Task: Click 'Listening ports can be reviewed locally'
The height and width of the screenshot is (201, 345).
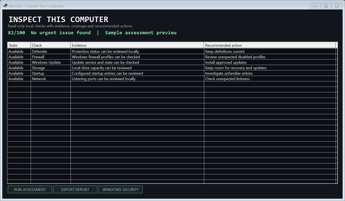Action: tap(104, 79)
